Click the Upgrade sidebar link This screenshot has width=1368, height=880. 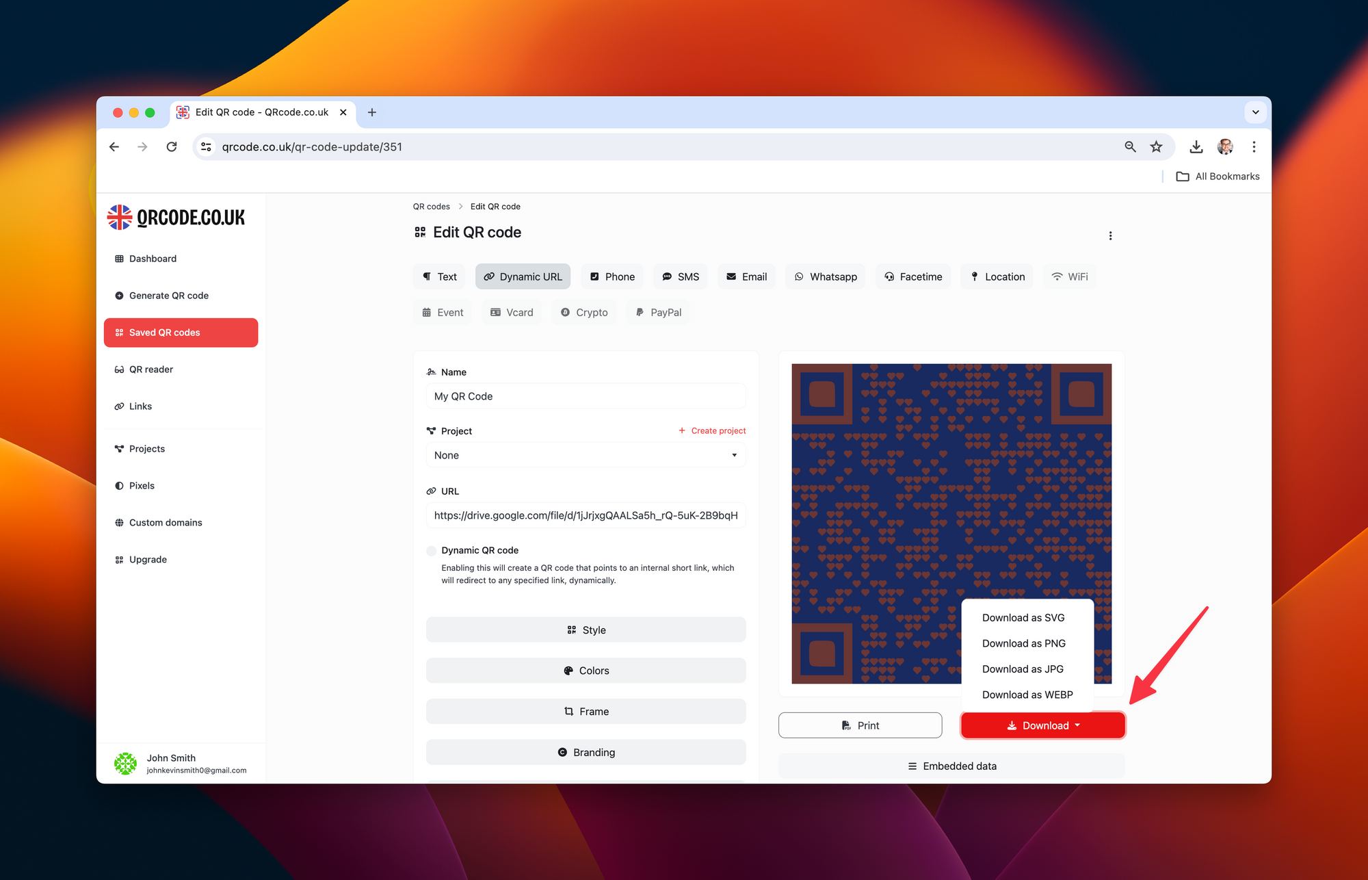click(x=148, y=559)
